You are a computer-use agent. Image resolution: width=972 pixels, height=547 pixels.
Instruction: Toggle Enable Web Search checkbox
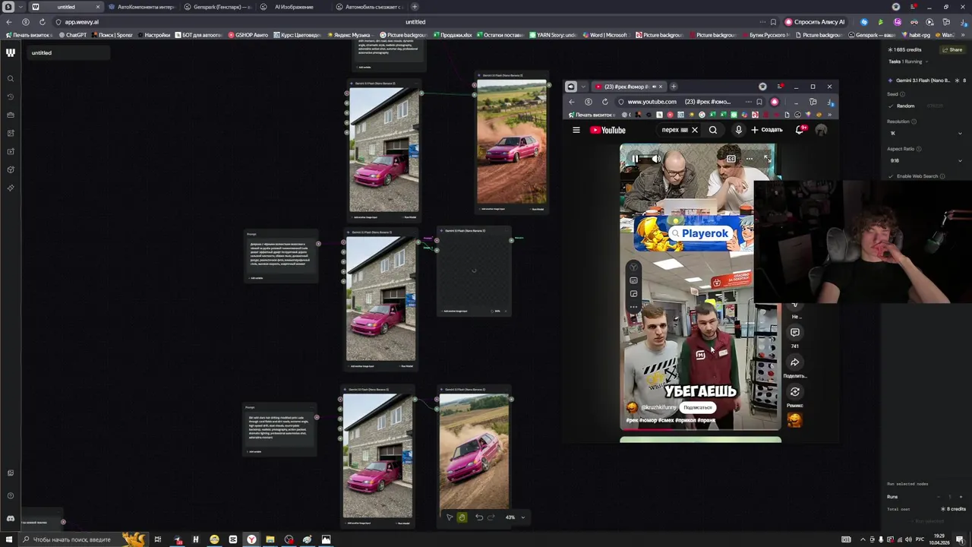(892, 176)
